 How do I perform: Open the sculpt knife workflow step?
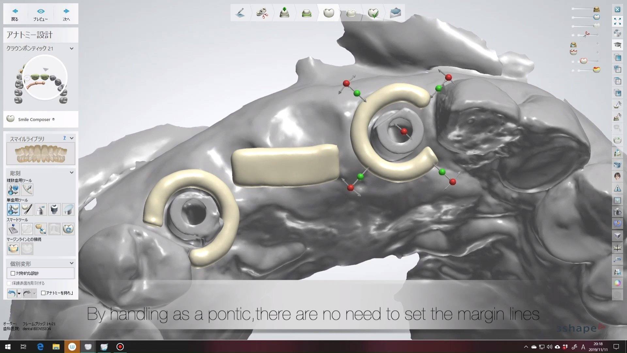click(240, 13)
